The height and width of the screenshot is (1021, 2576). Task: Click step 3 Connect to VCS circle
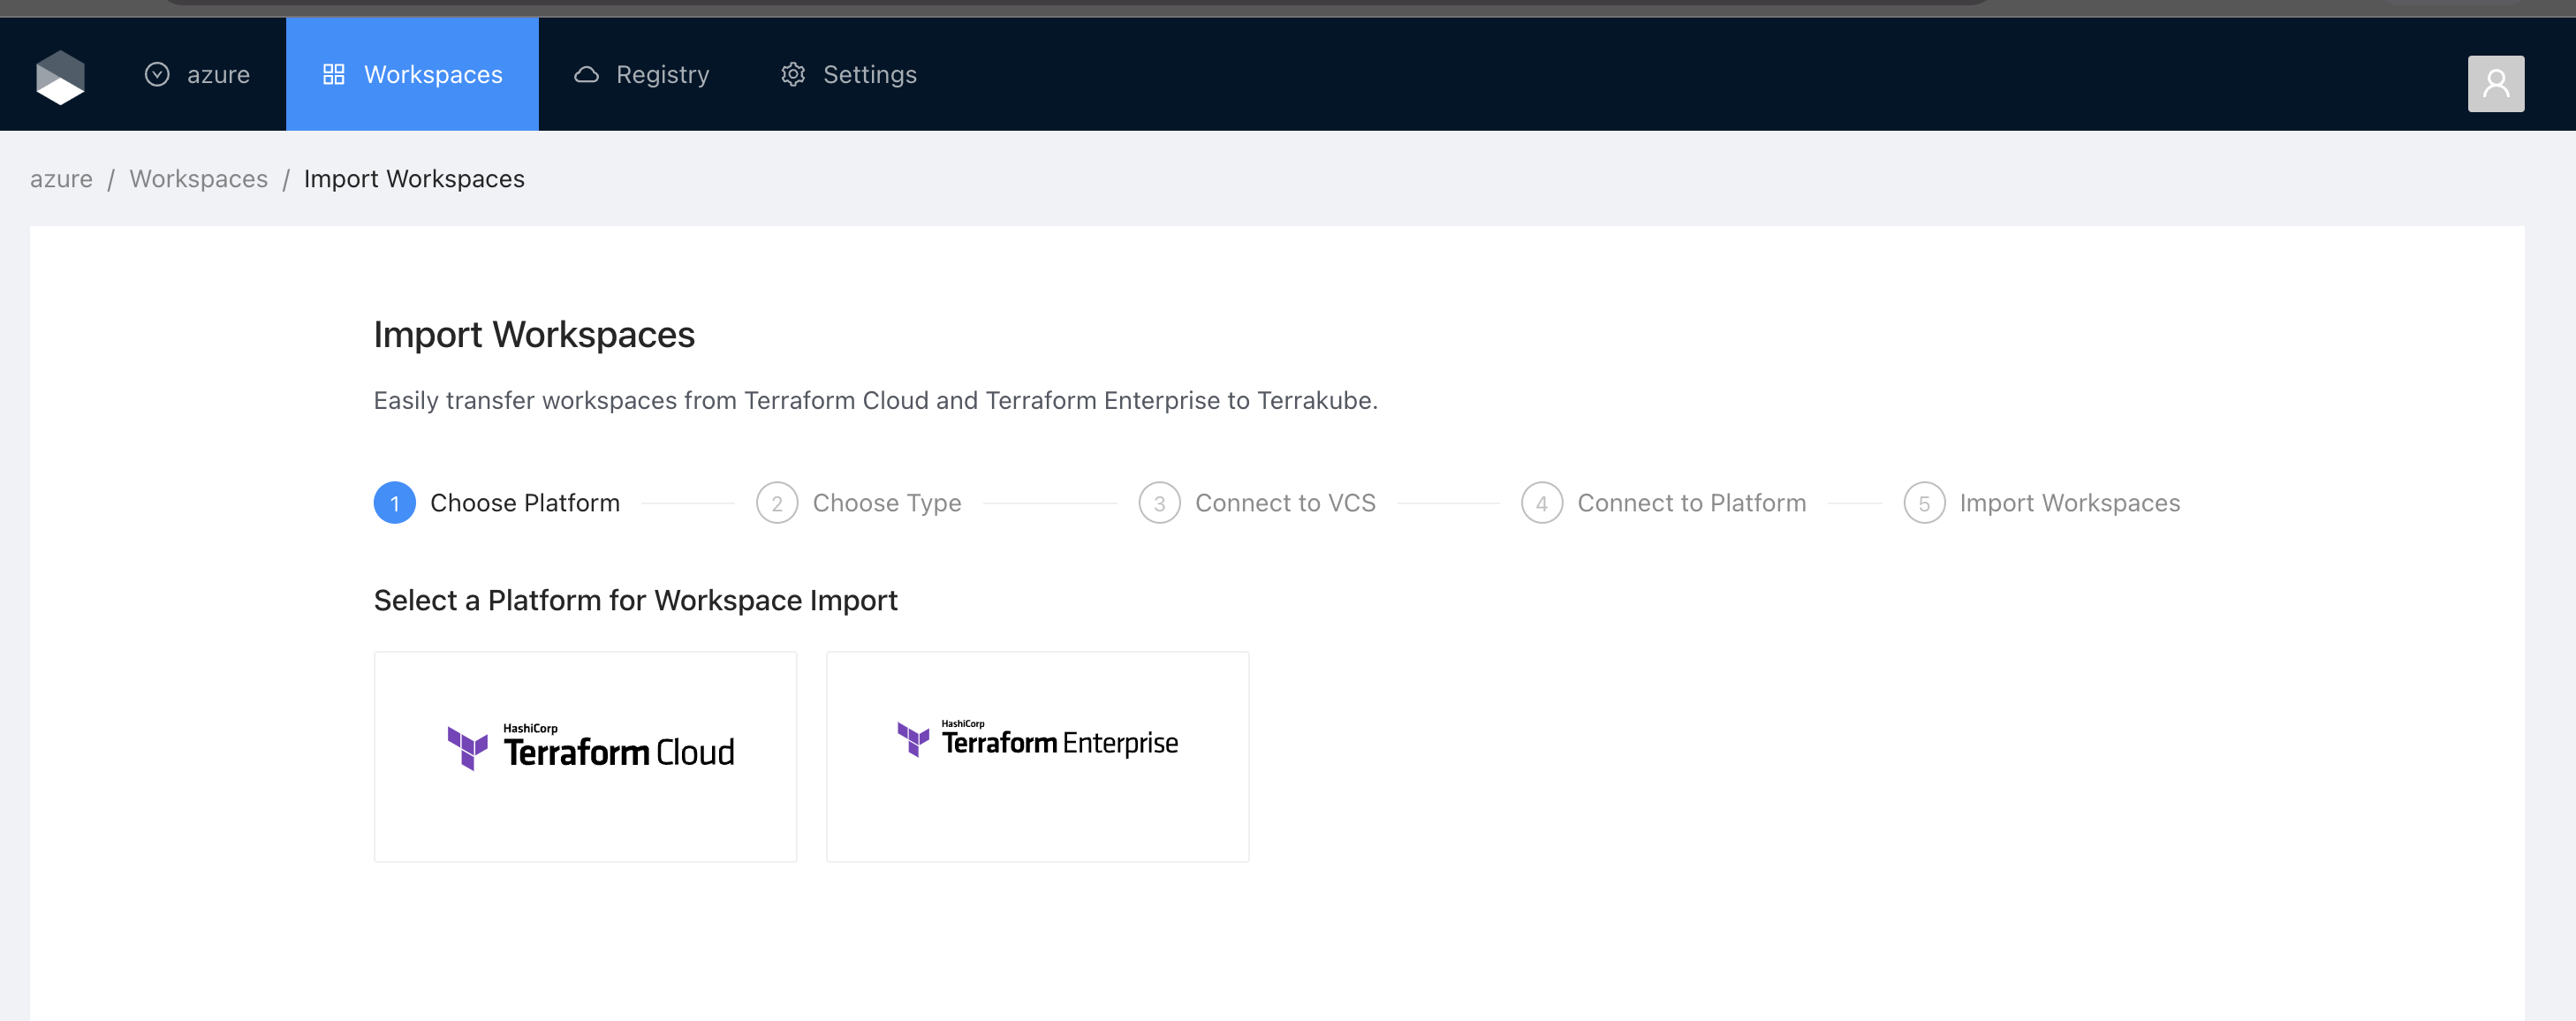pos(1159,503)
